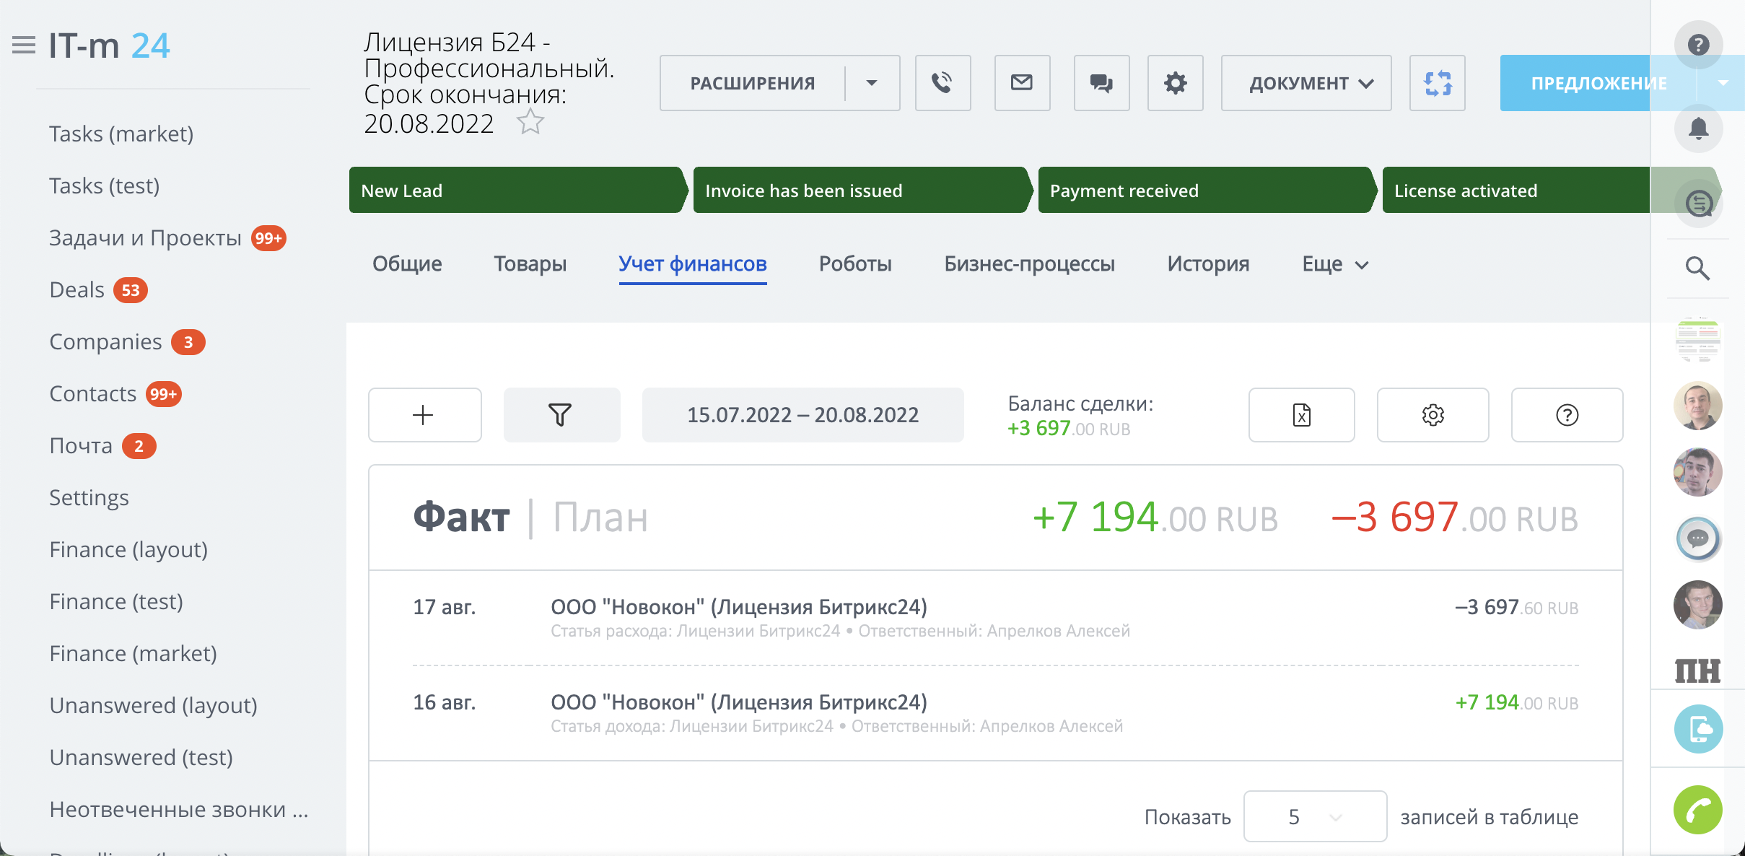
Task: Open the notifications bell
Action: click(1698, 128)
